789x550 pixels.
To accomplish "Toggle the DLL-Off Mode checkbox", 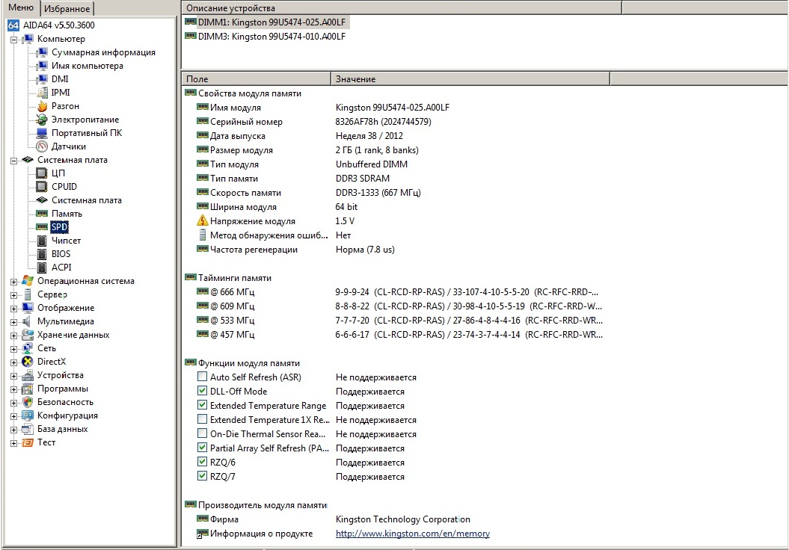I will [x=202, y=391].
